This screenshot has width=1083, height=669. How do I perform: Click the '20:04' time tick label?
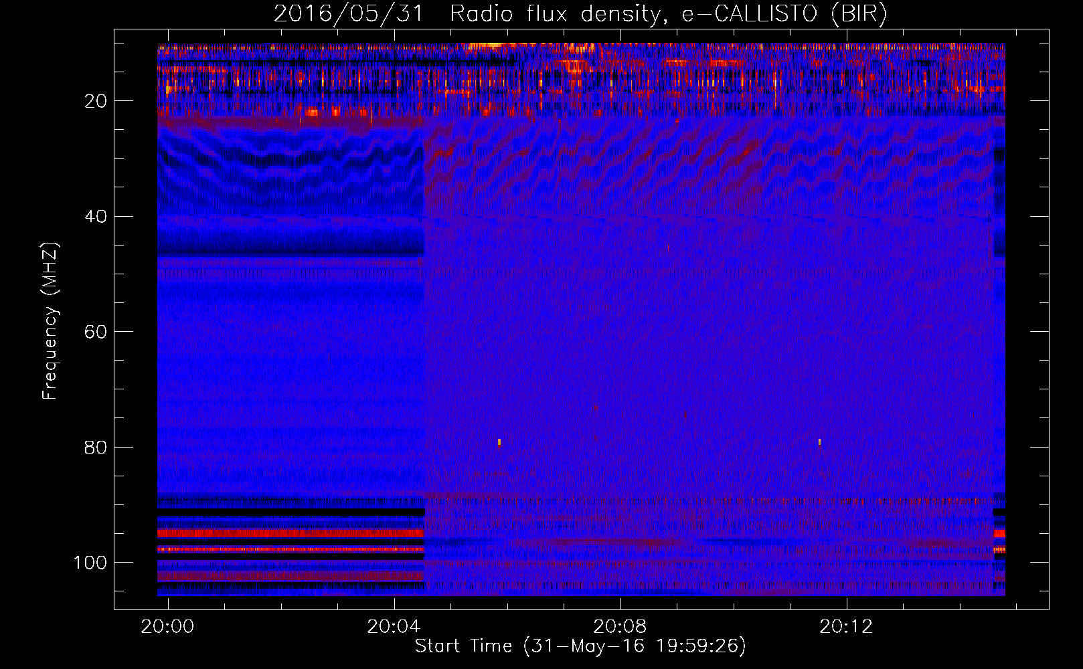pos(394,626)
